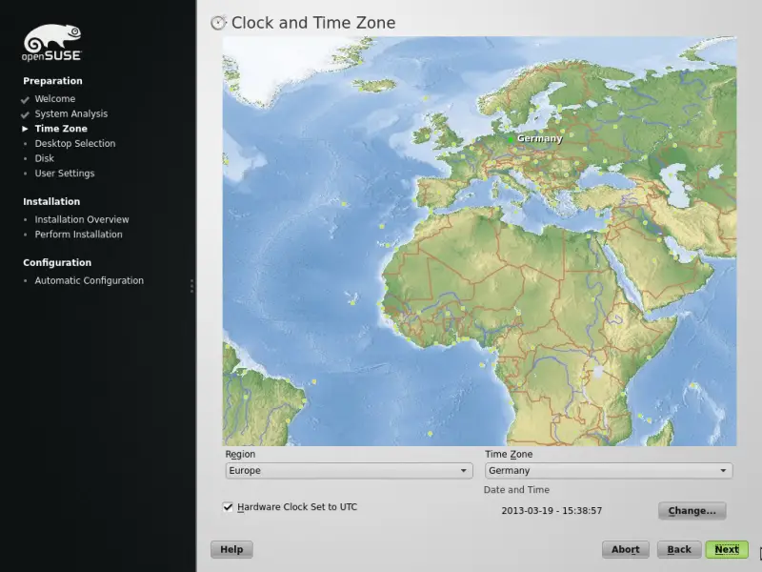
Task: Click the Abort button
Action: [x=626, y=549]
